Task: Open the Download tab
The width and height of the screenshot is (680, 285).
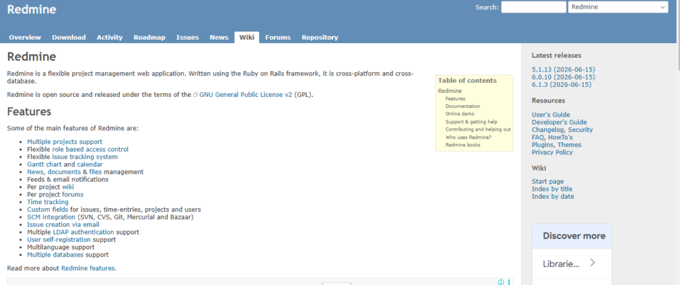Action: coord(69,37)
